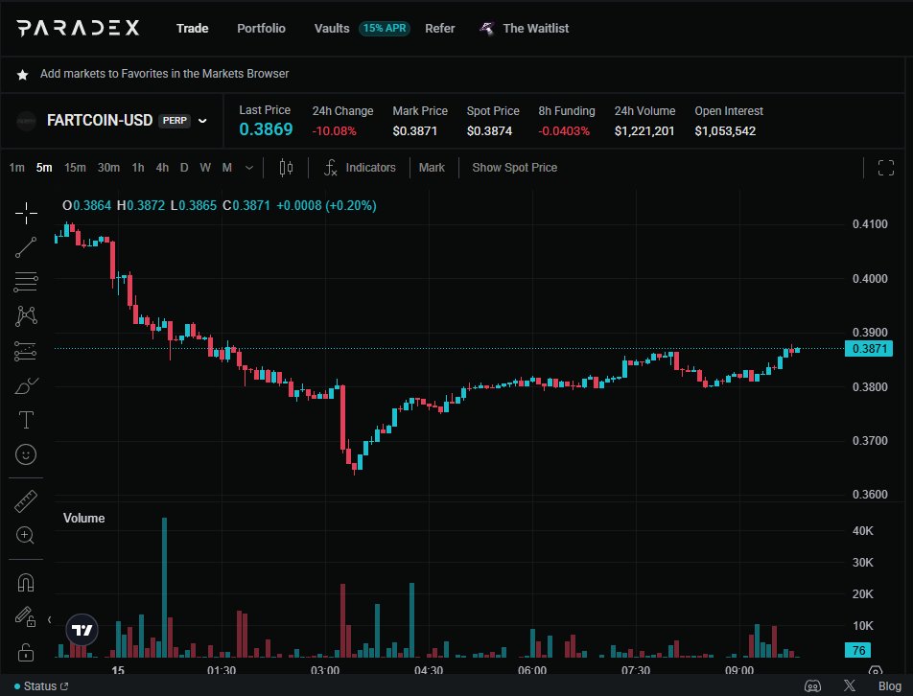Click the OHLC values legend on chart

tap(220, 205)
